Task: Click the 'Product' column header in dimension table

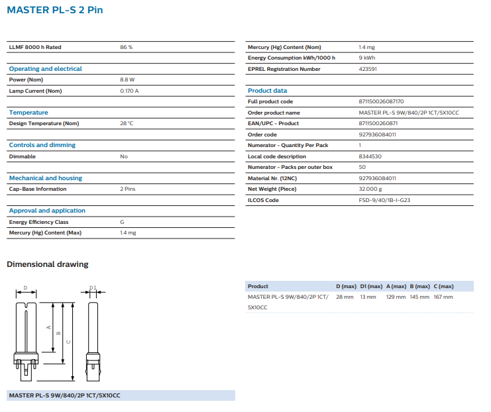Action: (258, 286)
